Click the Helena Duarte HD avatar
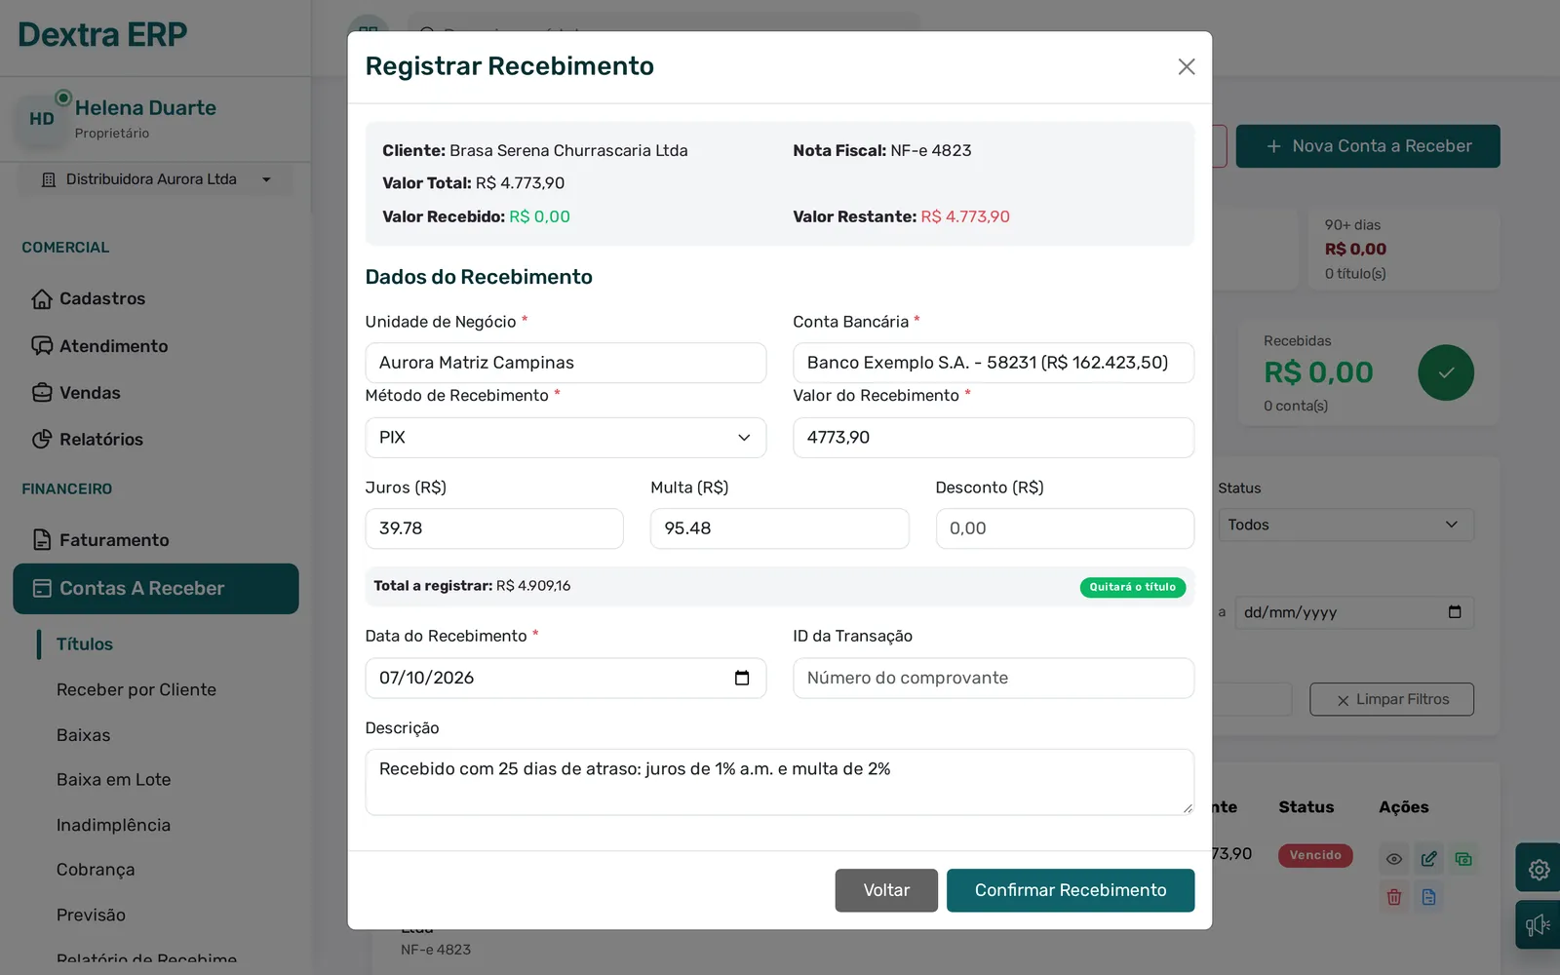1560x975 pixels. coord(42,119)
